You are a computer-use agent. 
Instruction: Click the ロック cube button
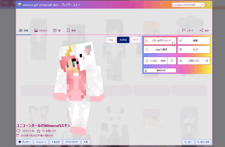pos(194,49)
